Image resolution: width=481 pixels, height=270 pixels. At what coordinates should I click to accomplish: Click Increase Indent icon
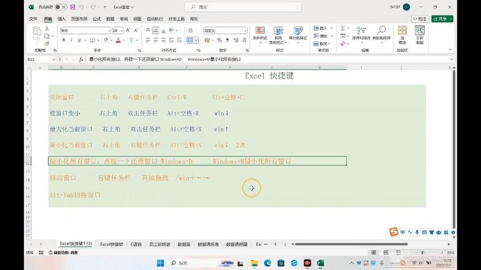point(180,40)
